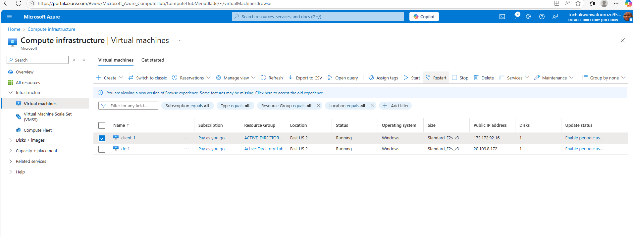Delete the selected virtual machine
Screen dimensions: 633x237
click(484, 78)
